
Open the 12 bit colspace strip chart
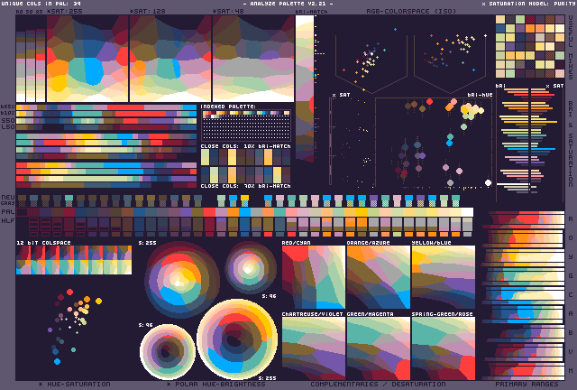(x=74, y=260)
